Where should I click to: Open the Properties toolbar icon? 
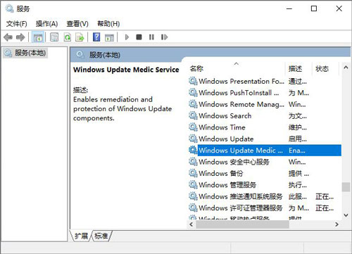tap(54, 37)
